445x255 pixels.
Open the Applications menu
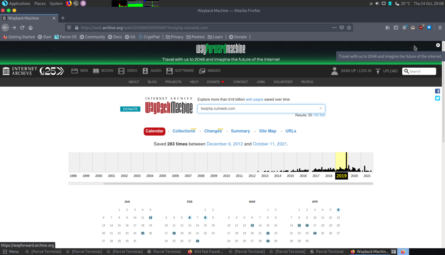[x=16, y=3]
